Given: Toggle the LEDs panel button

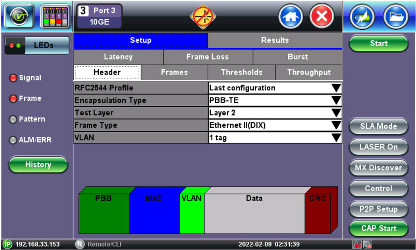Looking at the screenshot, I should tap(36, 45).
